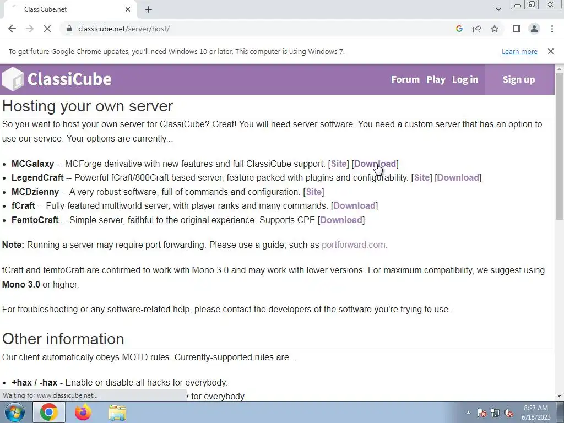
Task: Click the share page icon
Action: (477, 29)
